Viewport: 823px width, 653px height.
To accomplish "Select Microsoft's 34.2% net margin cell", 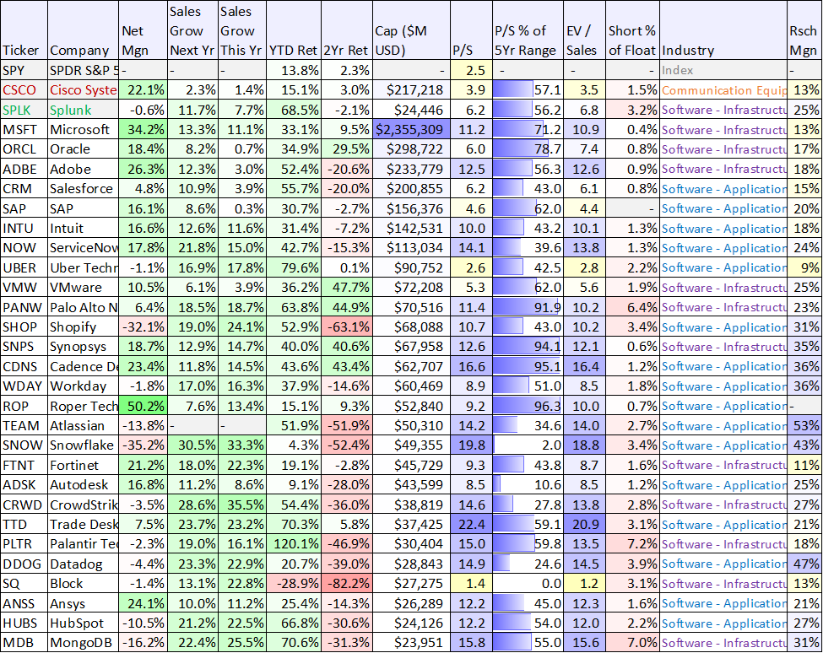I will pos(143,130).
